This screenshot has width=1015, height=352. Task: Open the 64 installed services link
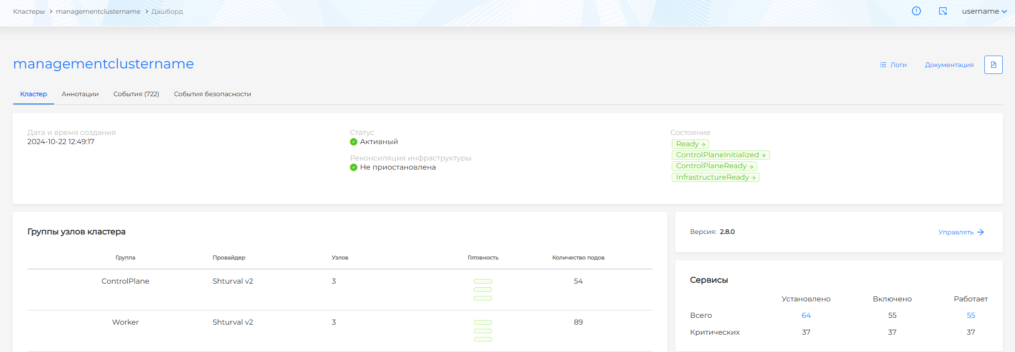click(806, 316)
